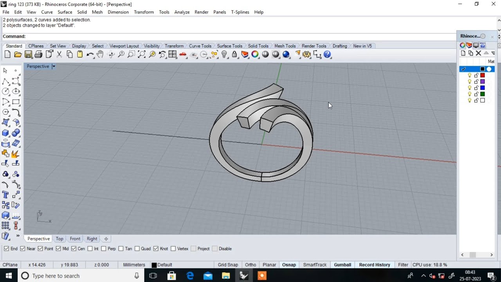Screen dimensions: 501x282
Task: Open the Perspective viewport dropdown arrow
Action: [54, 66]
